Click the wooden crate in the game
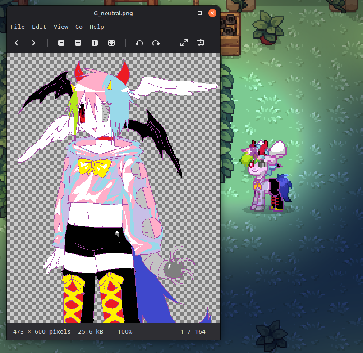Screen dimensions: 363x353 pyautogui.click(x=230, y=33)
